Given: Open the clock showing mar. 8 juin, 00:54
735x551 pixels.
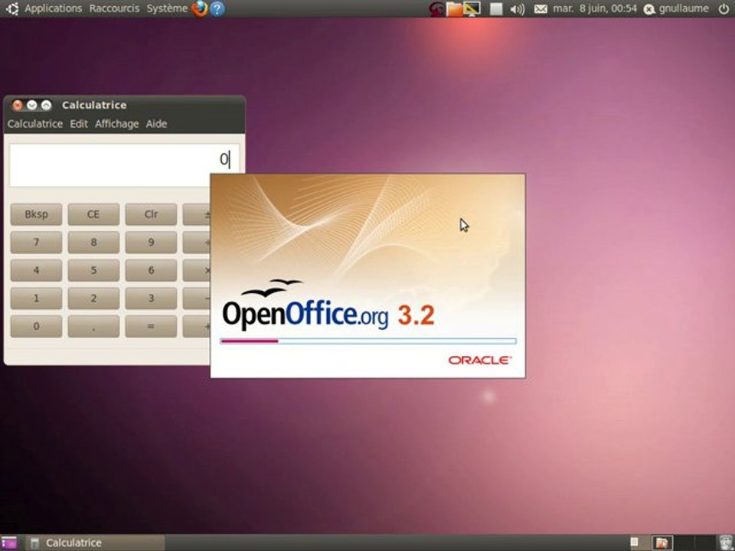Looking at the screenshot, I should tap(595, 8).
